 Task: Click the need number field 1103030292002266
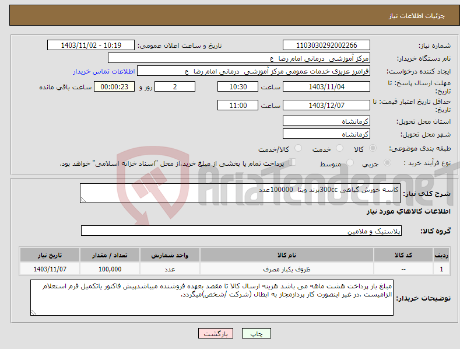click(x=326, y=46)
